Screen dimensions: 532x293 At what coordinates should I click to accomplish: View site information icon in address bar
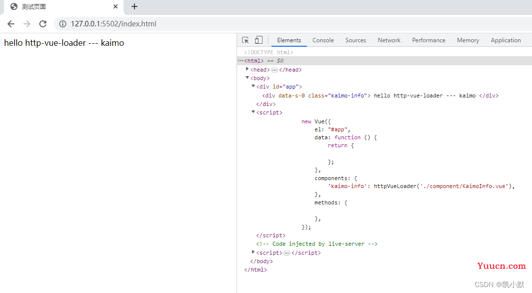tap(63, 24)
